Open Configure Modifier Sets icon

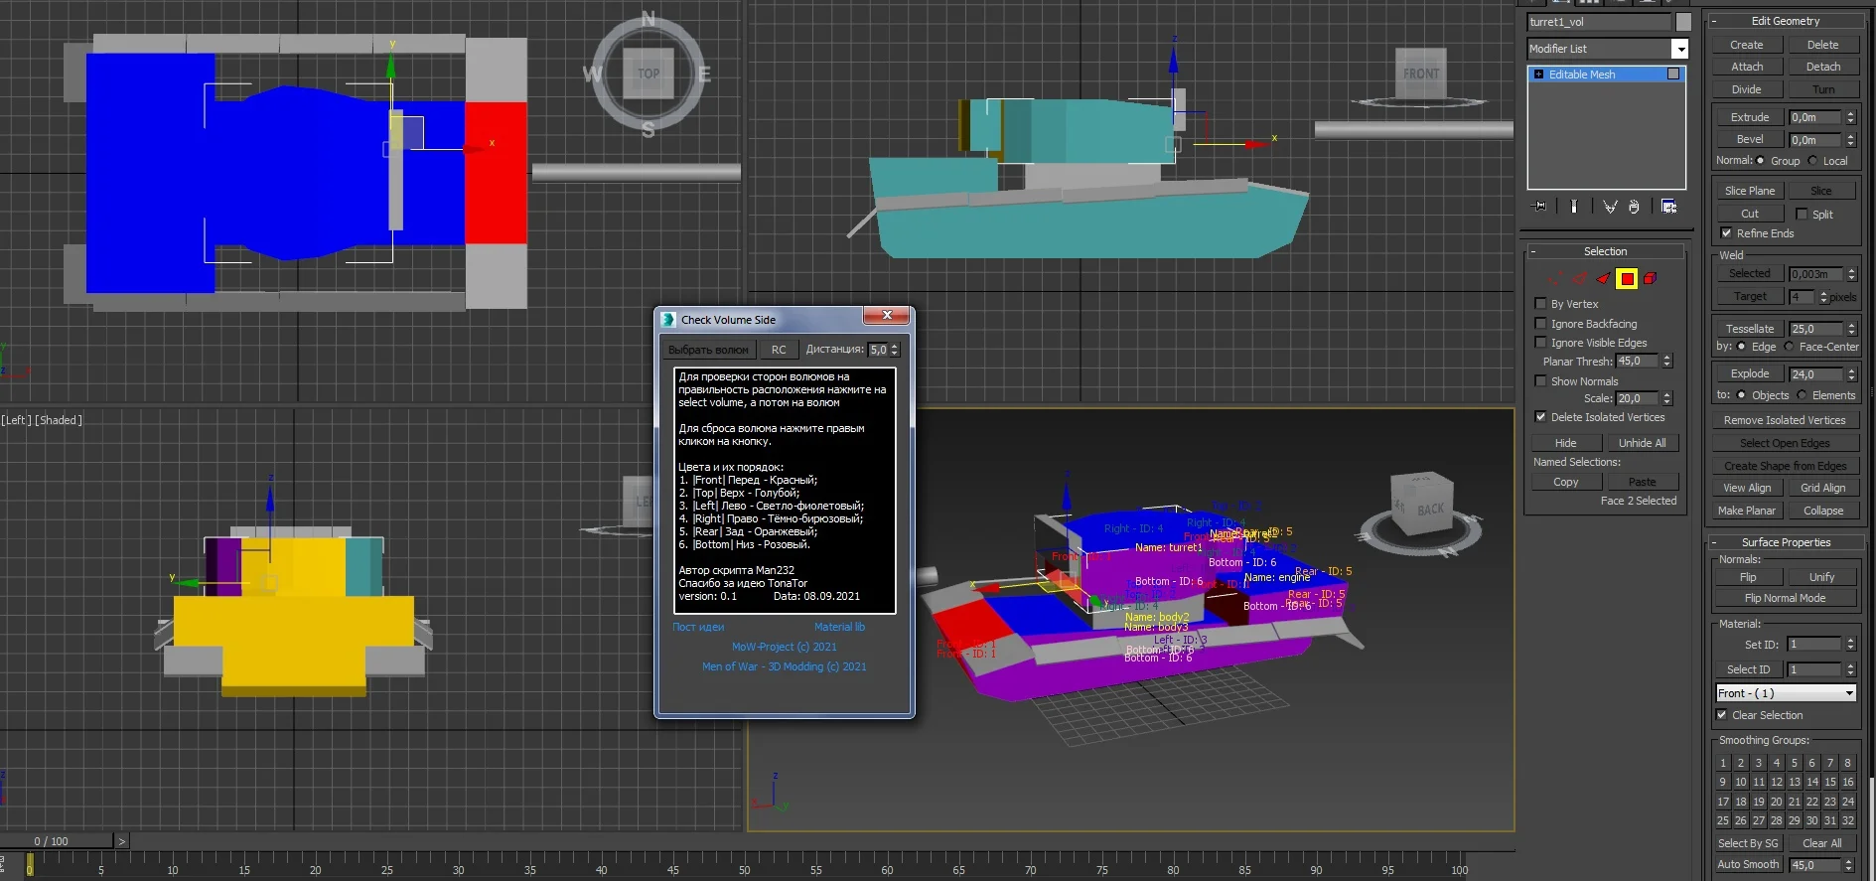[1669, 207]
